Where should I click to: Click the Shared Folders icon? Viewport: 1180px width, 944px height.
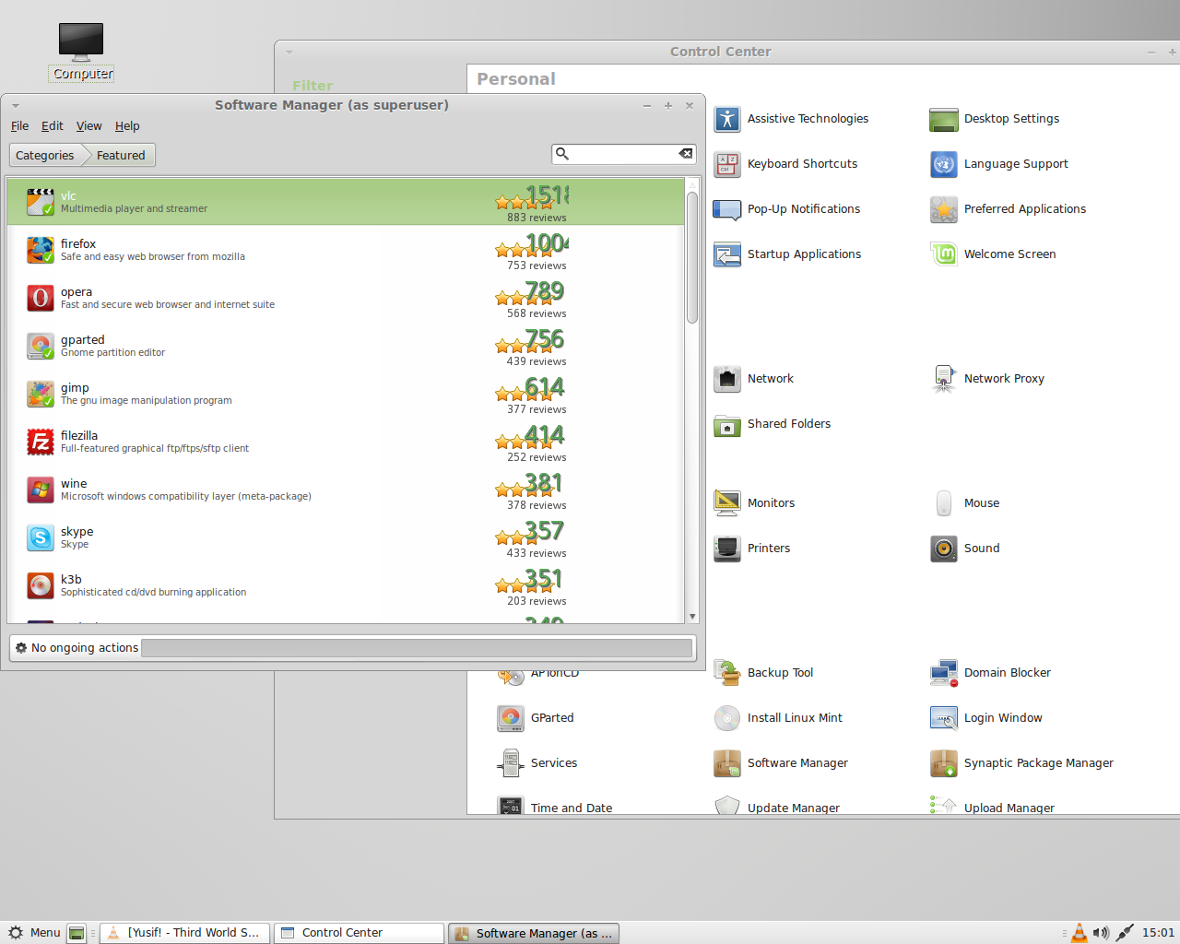(x=727, y=424)
